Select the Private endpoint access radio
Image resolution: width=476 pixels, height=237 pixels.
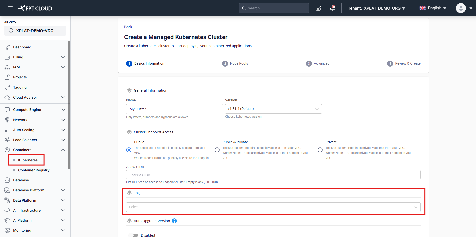click(x=320, y=150)
